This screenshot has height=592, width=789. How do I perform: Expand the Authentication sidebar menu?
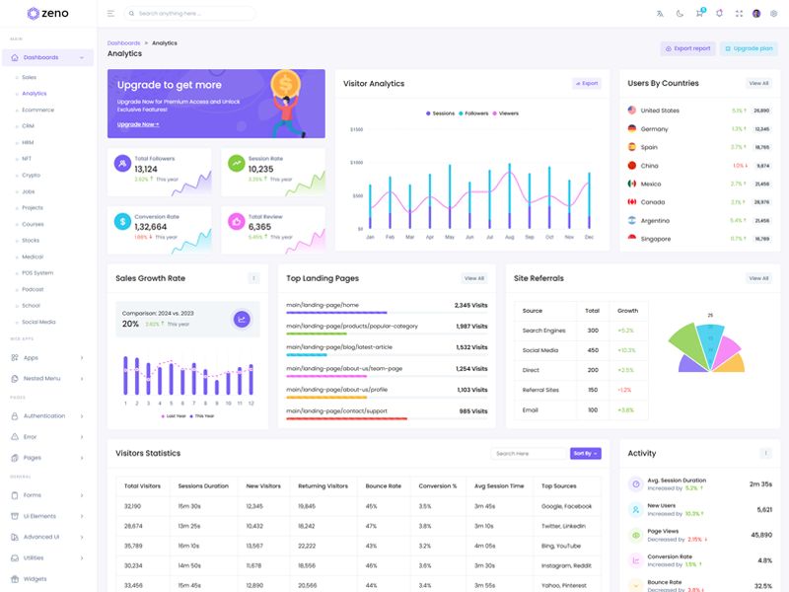click(49, 416)
